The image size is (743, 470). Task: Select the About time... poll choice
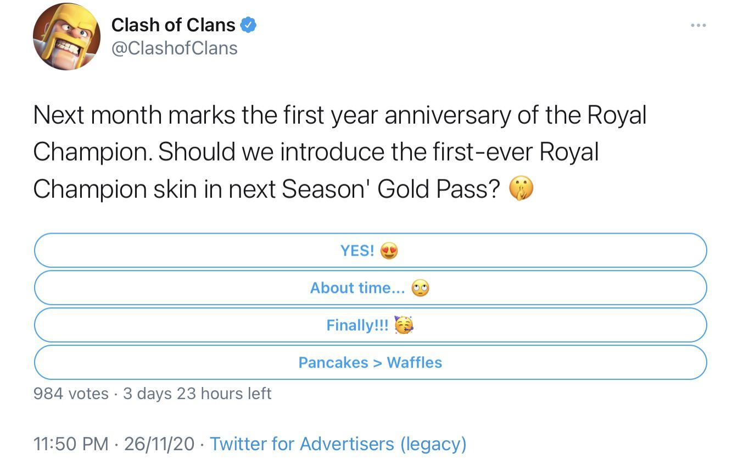coord(370,288)
